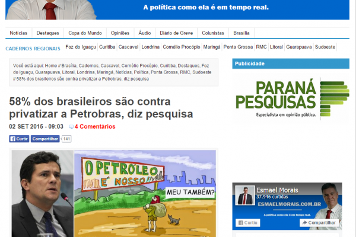Click the Paraná Pesquisas advertisement banner

291,95
